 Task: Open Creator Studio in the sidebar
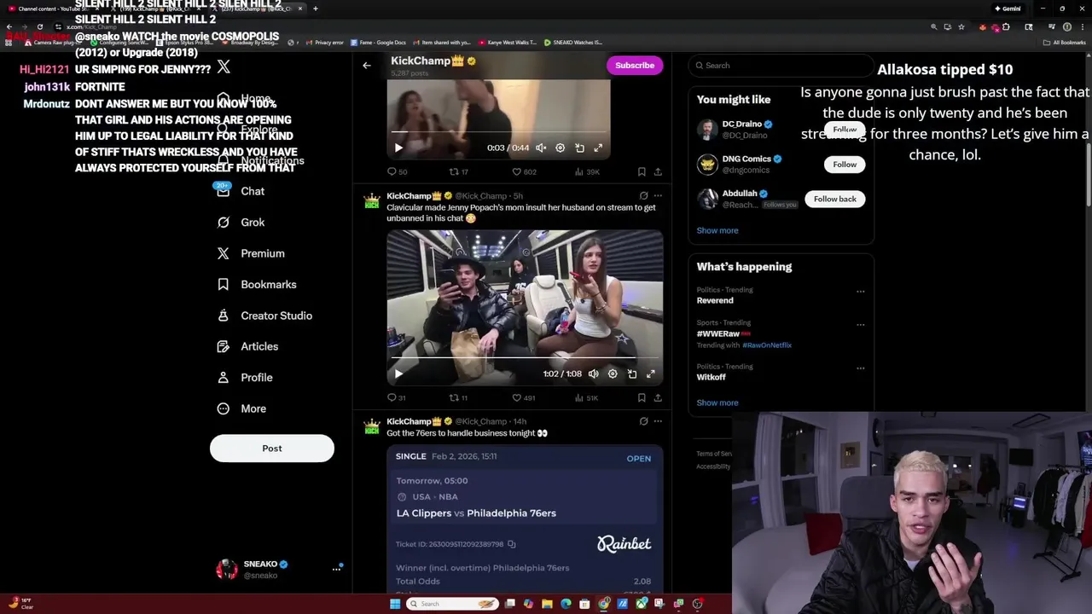click(264, 316)
